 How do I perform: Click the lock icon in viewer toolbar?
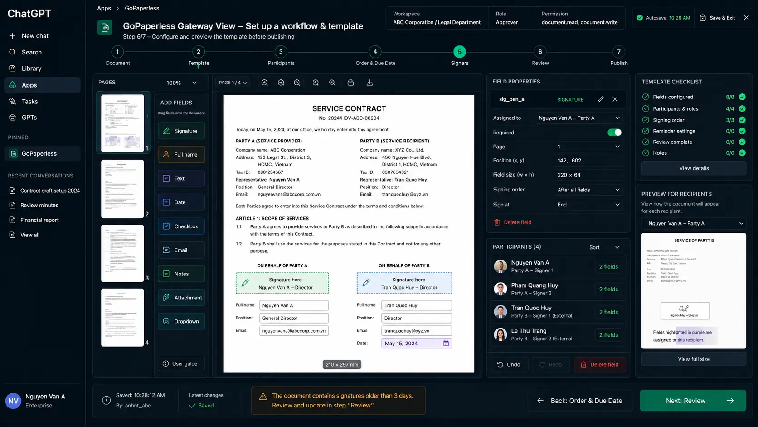pyautogui.click(x=350, y=83)
